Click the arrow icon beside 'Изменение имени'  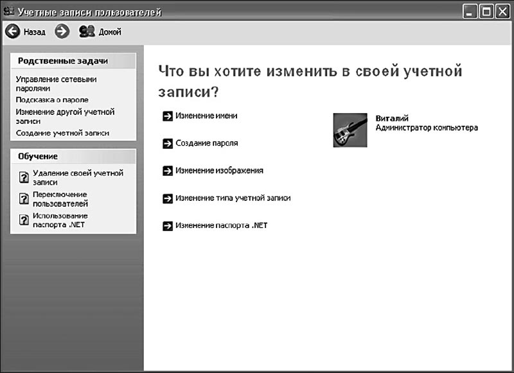click(168, 116)
